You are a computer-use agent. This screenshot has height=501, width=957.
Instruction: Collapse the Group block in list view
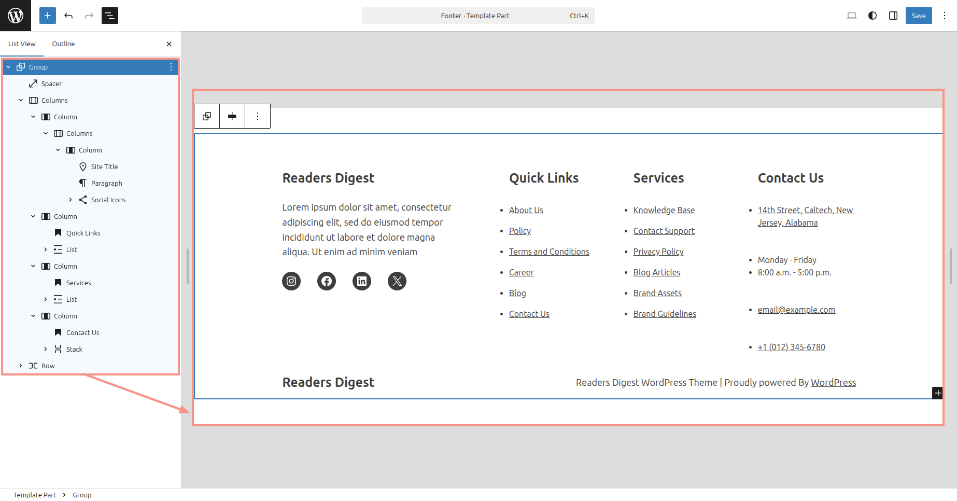point(8,67)
